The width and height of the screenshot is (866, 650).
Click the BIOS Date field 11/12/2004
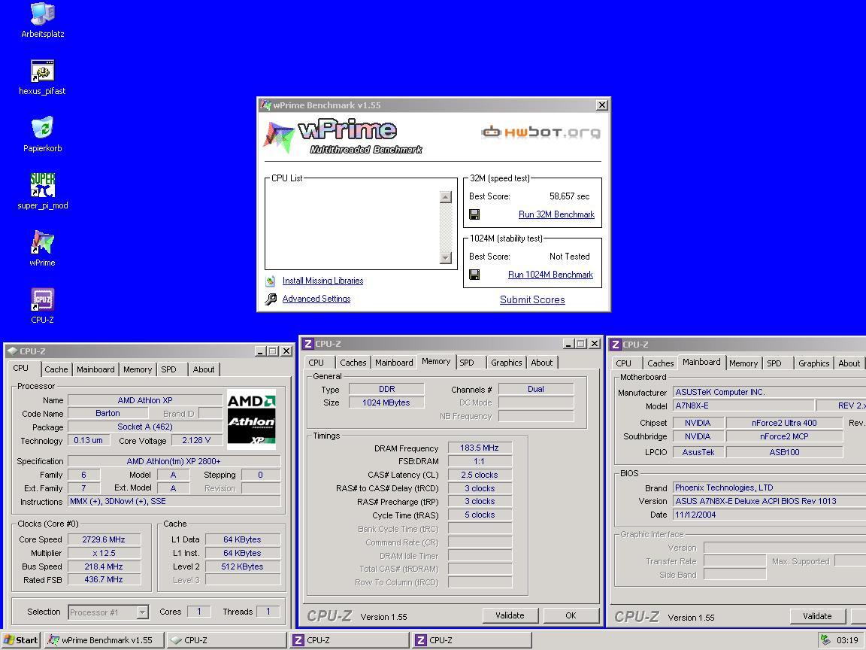coord(769,515)
